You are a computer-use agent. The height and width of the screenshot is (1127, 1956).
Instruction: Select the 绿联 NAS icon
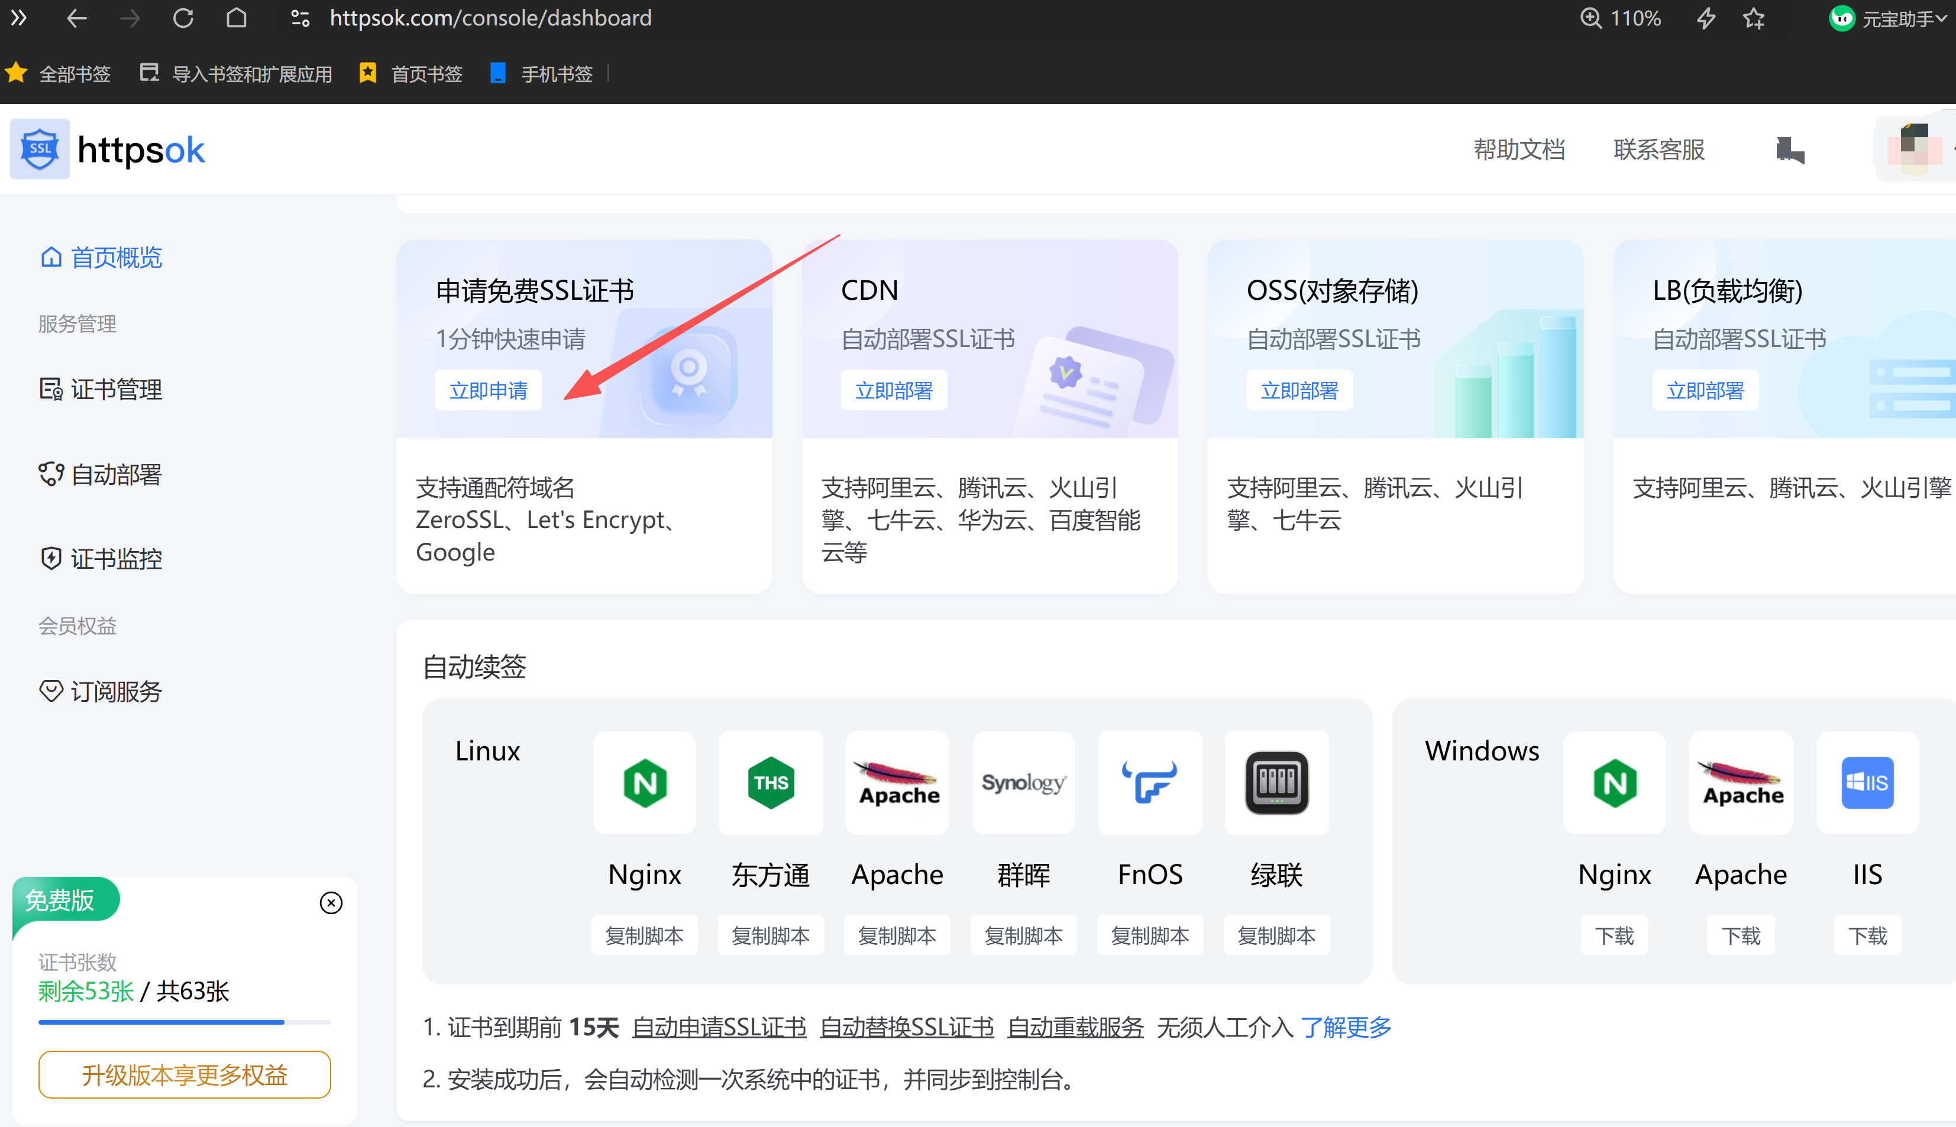1277,782
